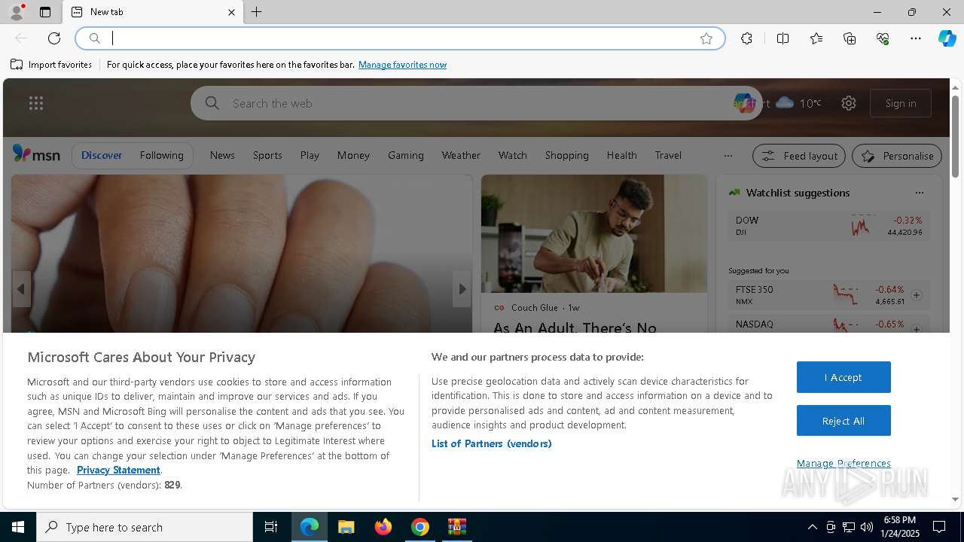Open the Money category
This screenshot has height=542, width=964.
[x=353, y=155]
